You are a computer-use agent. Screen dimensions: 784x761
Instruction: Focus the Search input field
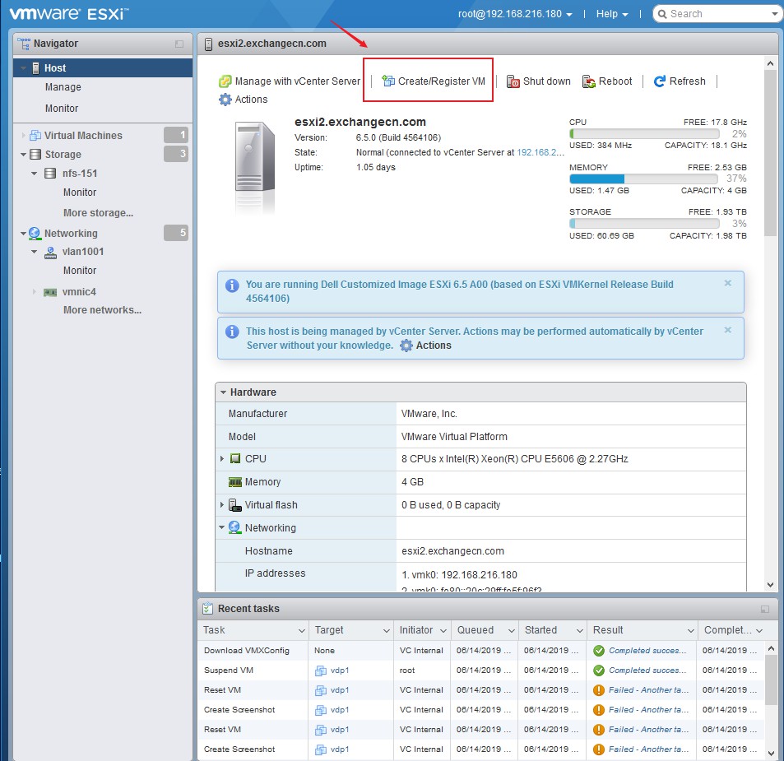pos(717,14)
